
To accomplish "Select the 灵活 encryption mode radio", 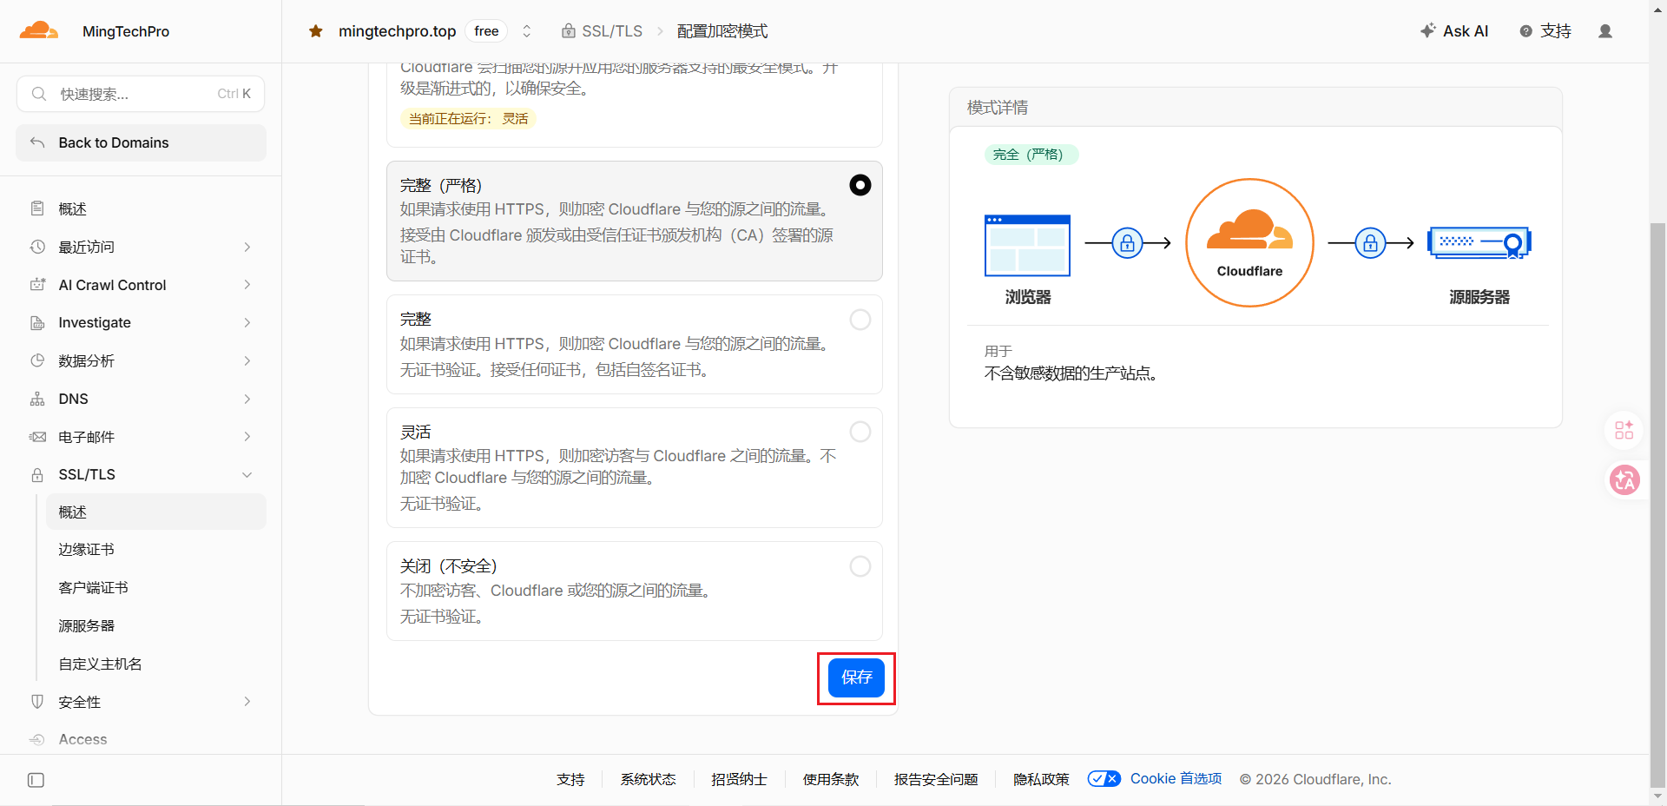I will point(860,432).
